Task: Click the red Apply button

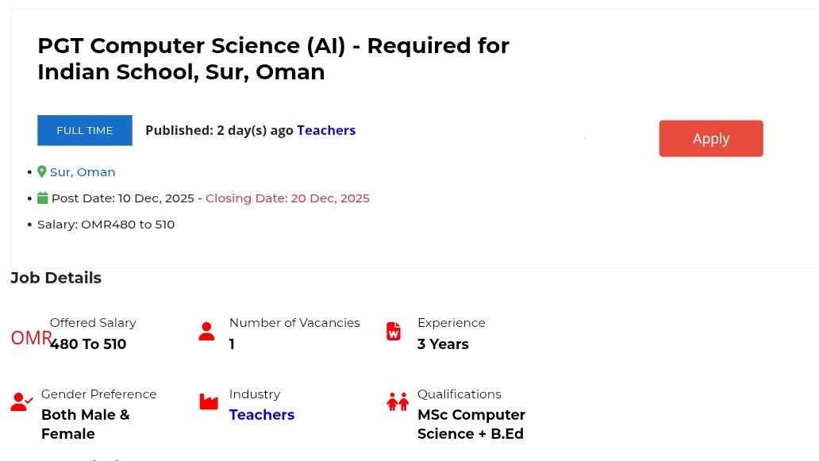Action: pyautogui.click(x=710, y=139)
